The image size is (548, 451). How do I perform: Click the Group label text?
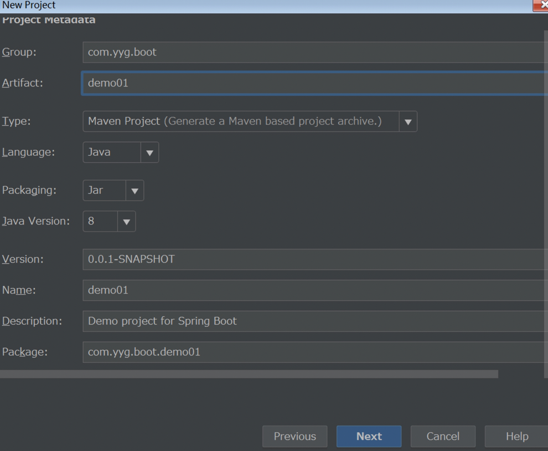click(x=19, y=52)
